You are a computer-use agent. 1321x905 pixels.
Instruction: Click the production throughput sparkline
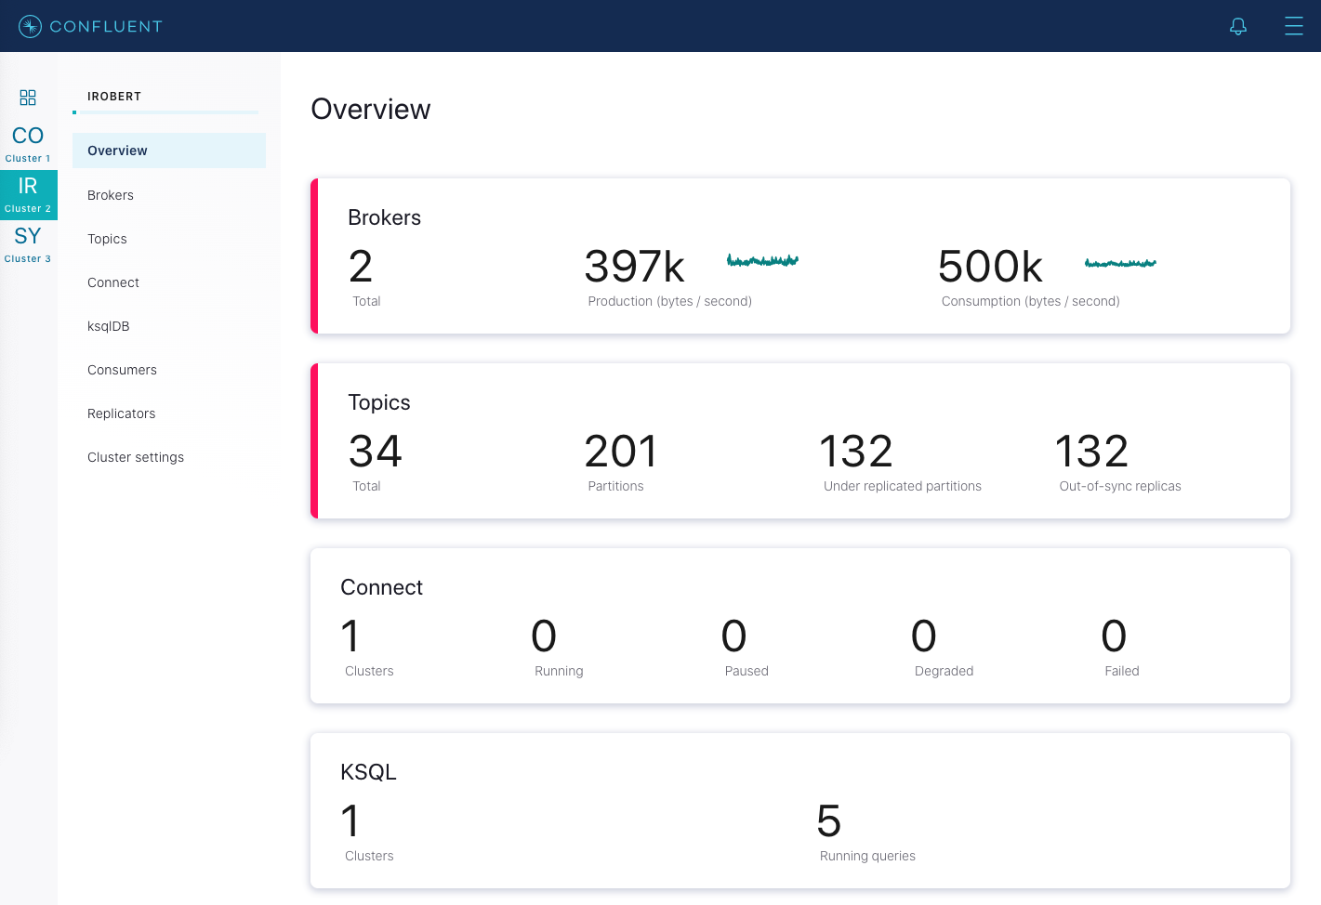[762, 261]
